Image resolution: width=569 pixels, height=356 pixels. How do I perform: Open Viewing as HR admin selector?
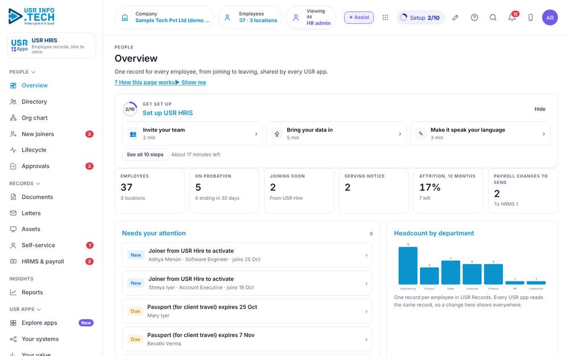pyautogui.click(x=311, y=18)
